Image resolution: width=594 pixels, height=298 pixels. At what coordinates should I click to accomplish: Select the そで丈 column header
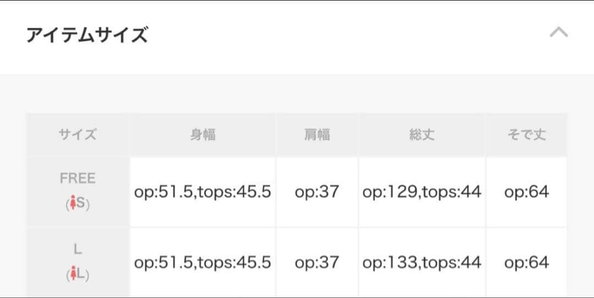coord(526,135)
